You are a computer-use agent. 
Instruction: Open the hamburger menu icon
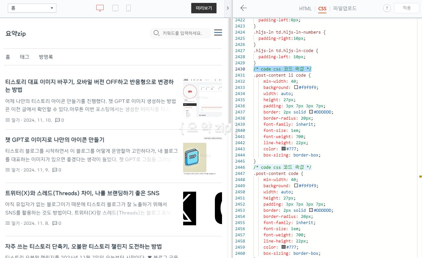[x=218, y=33]
